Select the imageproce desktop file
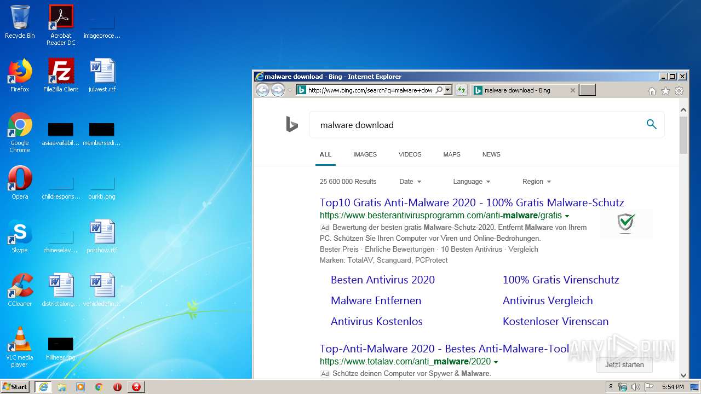 pyautogui.click(x=102, y=26)
